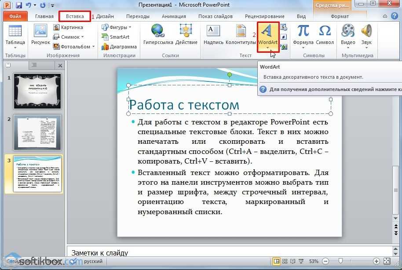Click the Картинка clip art button
This screenshot has height=270, width=402.
(x=68, y=27)
